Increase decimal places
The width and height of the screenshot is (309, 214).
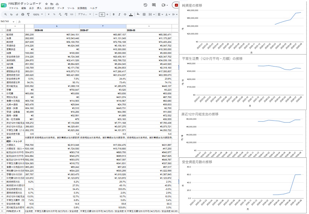66,14
